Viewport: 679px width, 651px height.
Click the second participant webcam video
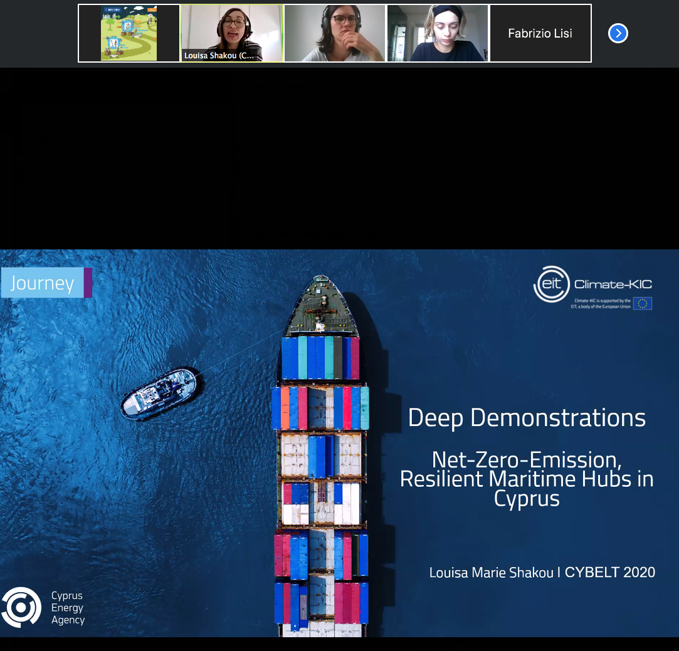334,33
